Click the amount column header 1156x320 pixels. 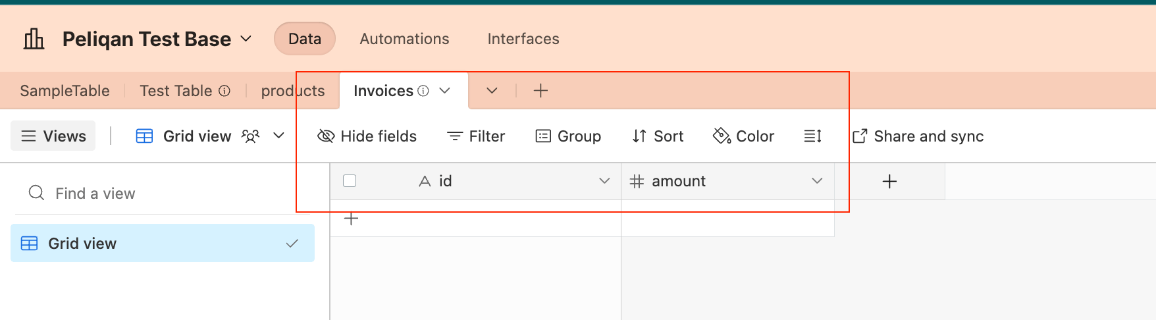coord(728,181)
